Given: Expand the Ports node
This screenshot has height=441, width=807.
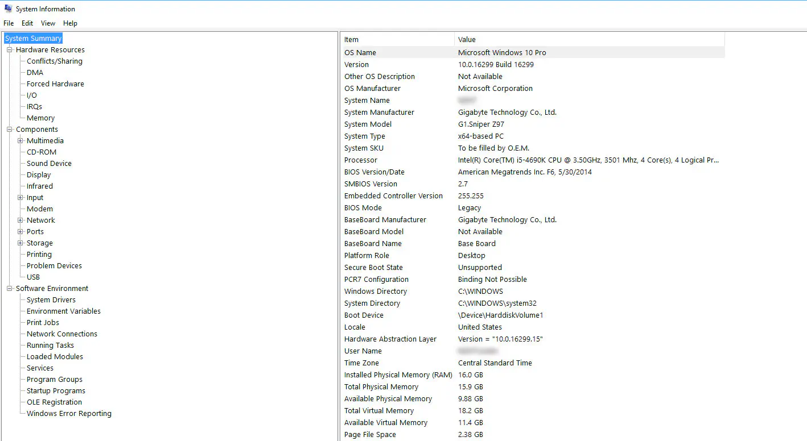Looking at the screenshot, I should 20,231.
